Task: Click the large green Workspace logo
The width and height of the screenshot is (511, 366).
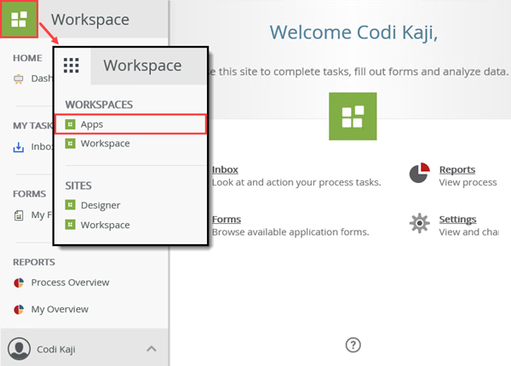Action: click(x=353, y=117)
